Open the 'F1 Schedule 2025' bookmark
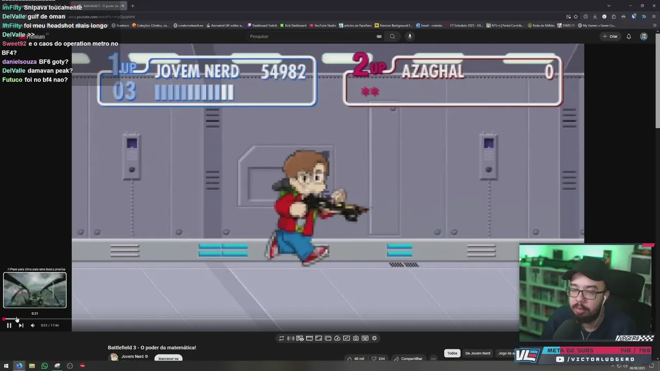Screen dimensions: 660x371 pyautogui.click(x=464, y=25)
